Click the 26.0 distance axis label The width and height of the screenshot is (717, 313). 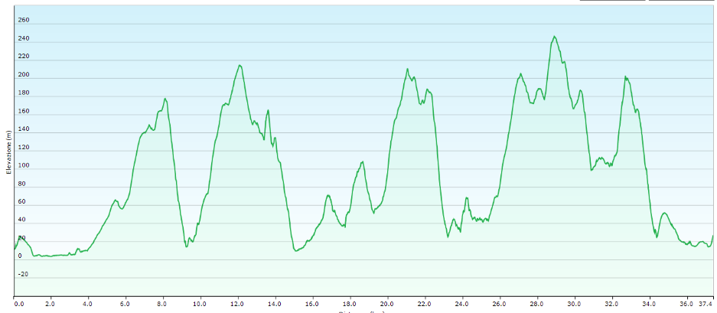click(500, 303)
